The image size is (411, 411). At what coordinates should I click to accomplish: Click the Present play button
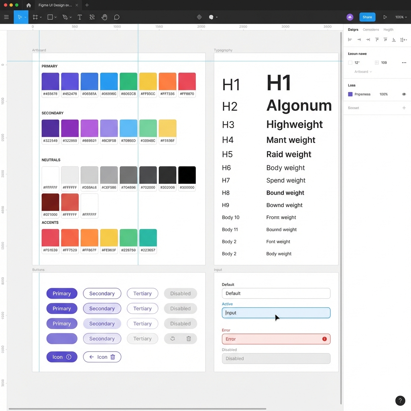pyautogui.click(x=385, y=17)
